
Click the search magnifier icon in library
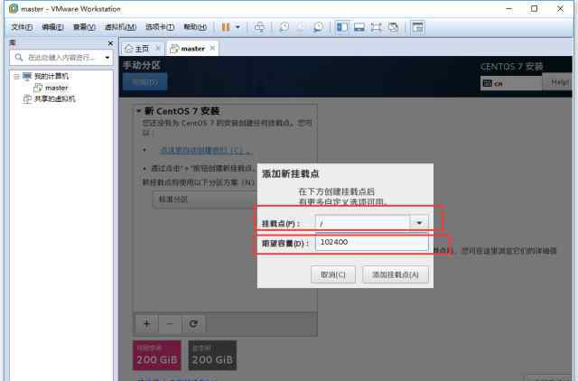[18, 57]
